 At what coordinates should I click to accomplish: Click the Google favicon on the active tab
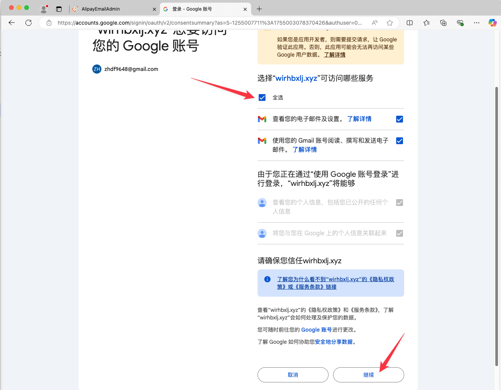pos(166,9)
